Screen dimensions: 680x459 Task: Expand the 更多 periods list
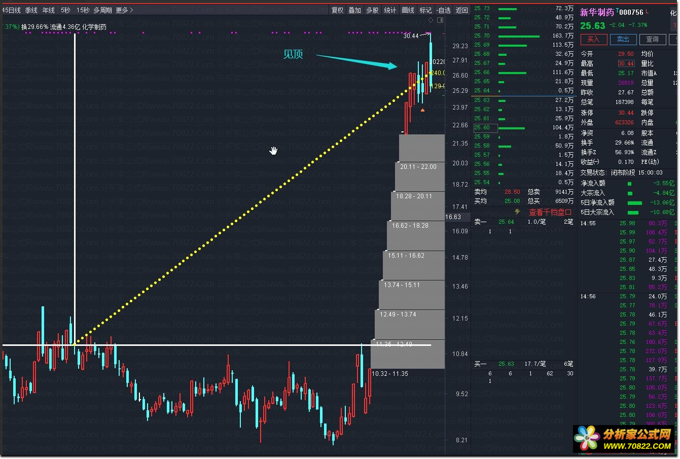pos(124,10)
